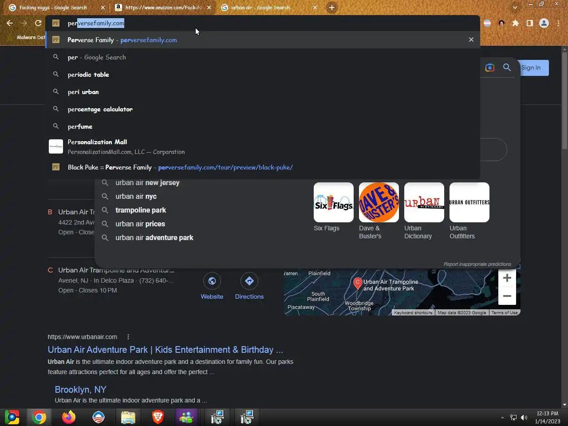Search by image with the camera icon
This screenshot has width=568, height=426.
490,67
